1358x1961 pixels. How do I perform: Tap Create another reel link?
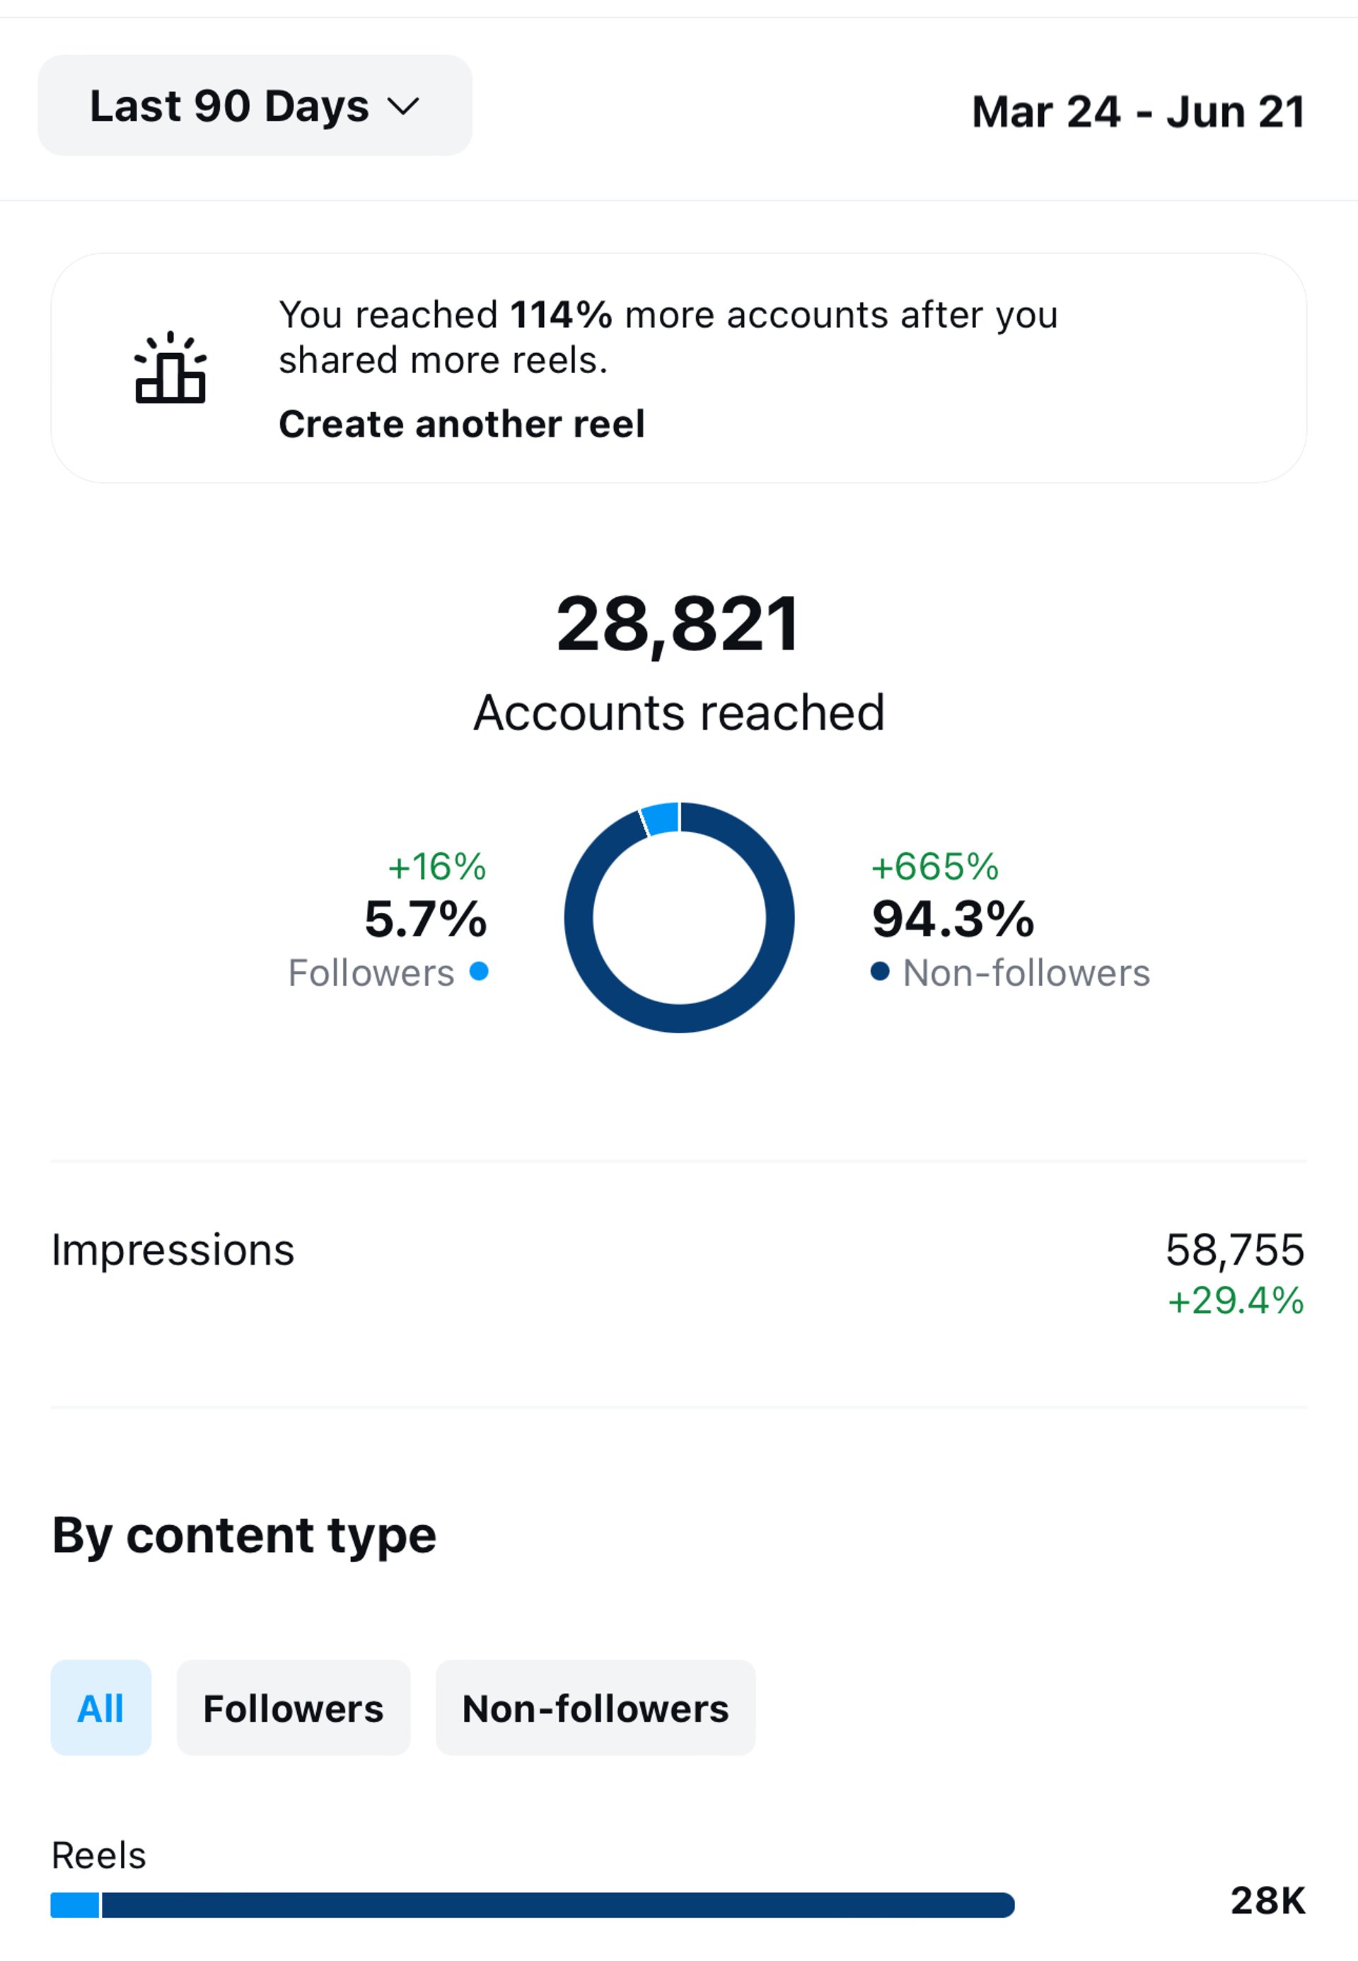pos(461,424)
